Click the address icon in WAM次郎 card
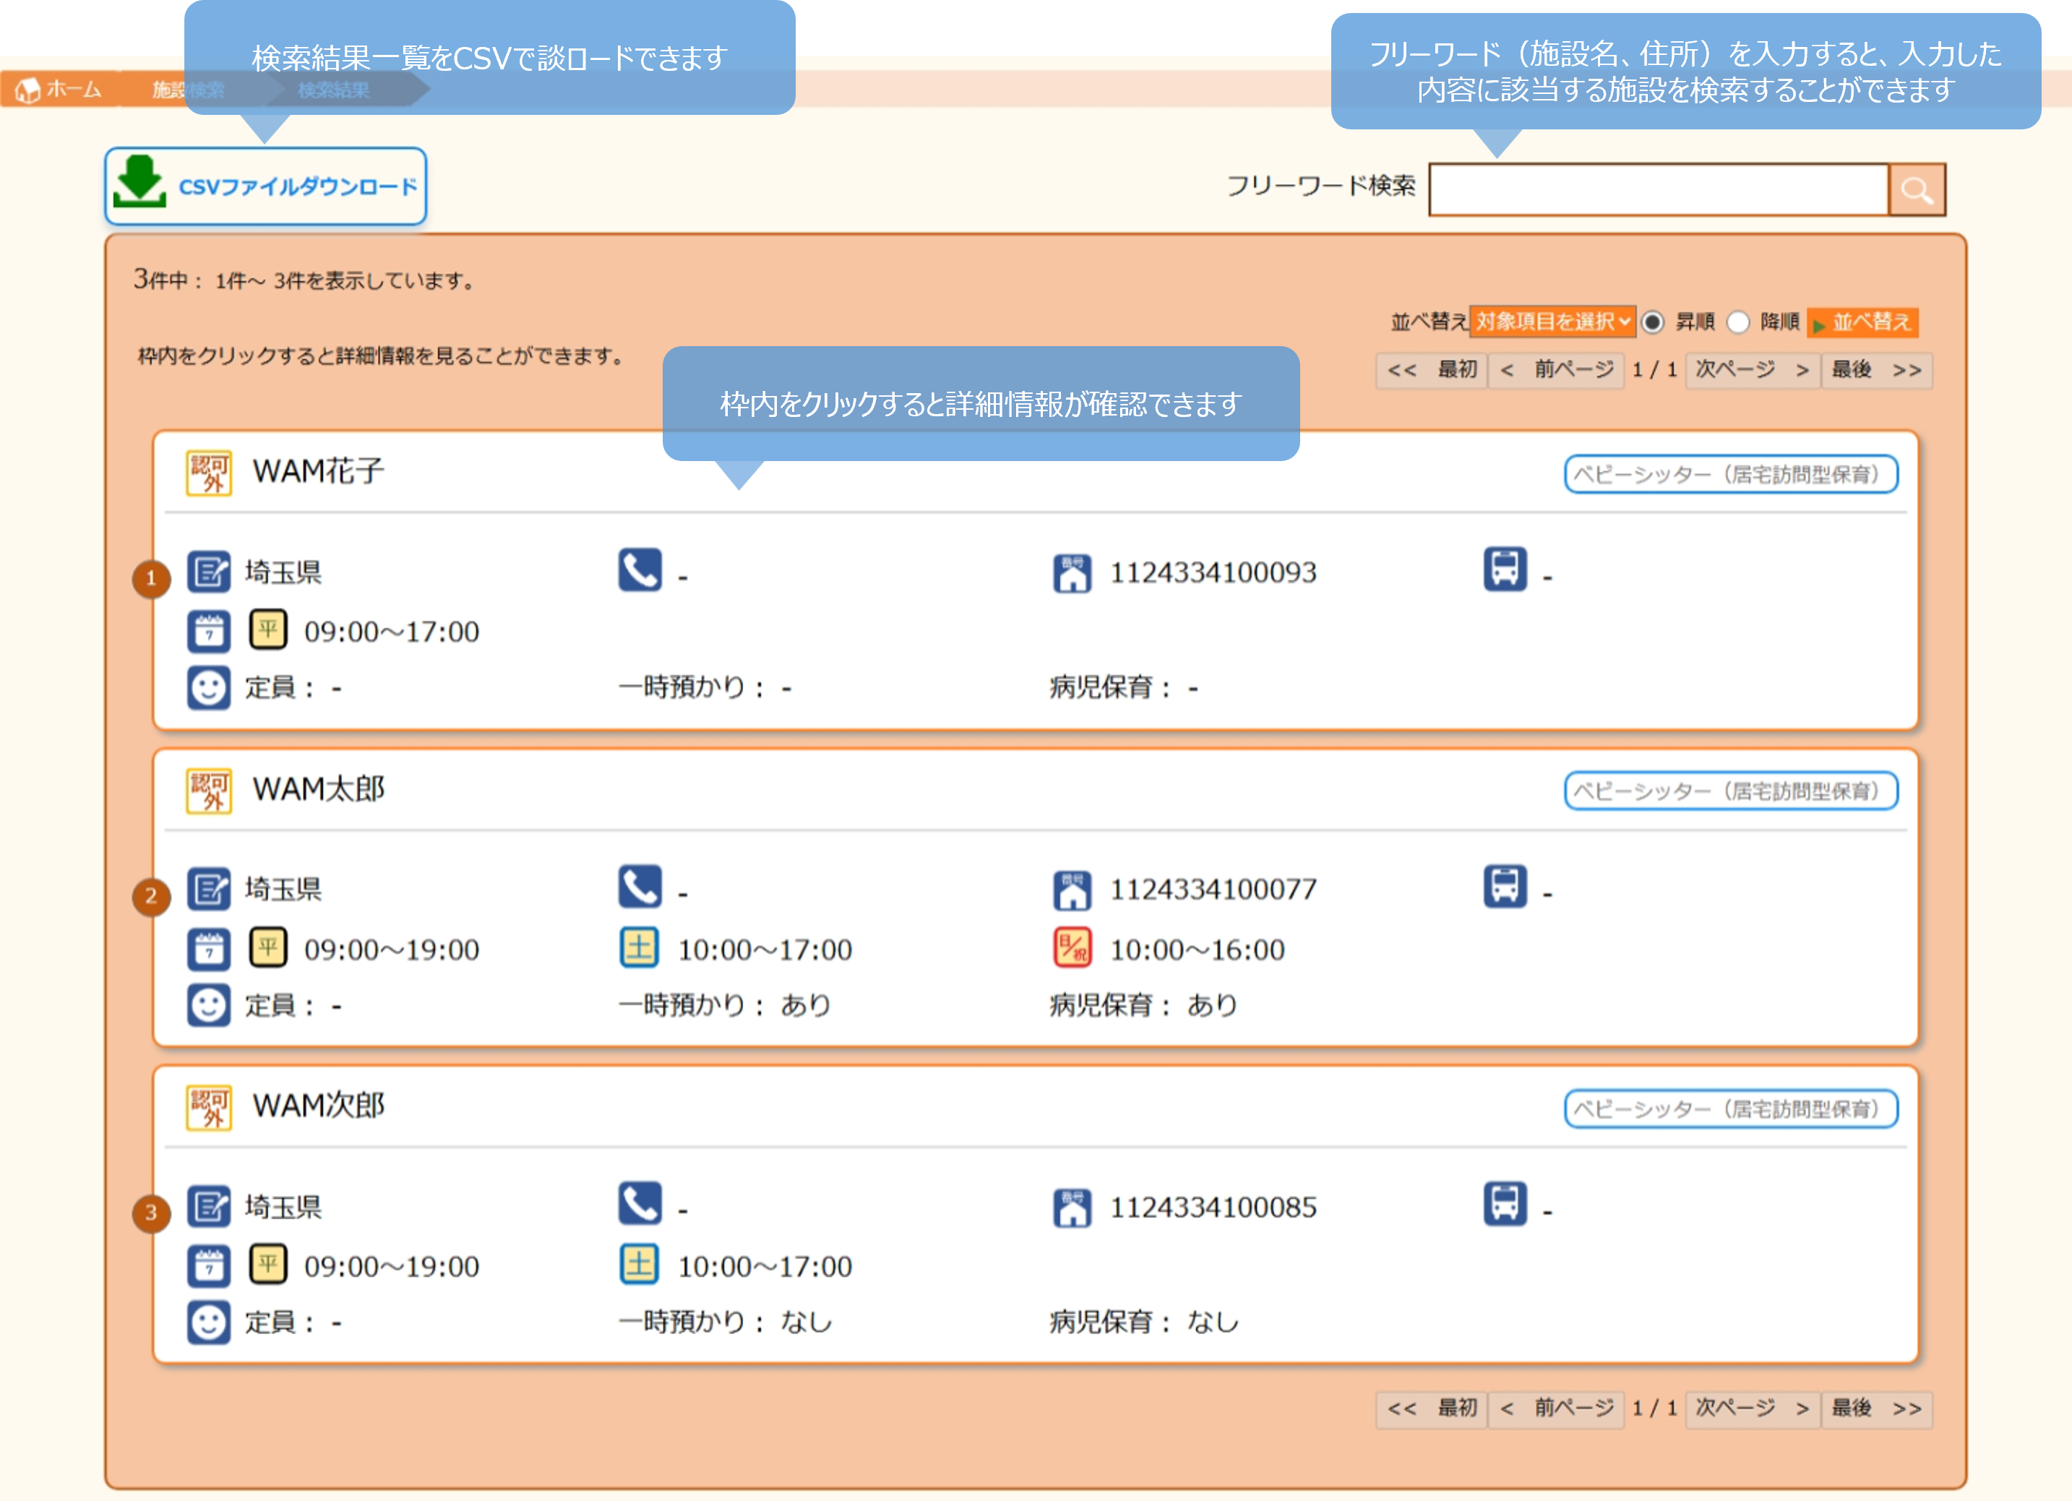Screen dimensions: 2072x1501 point(208,1207)
